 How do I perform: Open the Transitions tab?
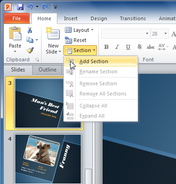pos(133,18)
